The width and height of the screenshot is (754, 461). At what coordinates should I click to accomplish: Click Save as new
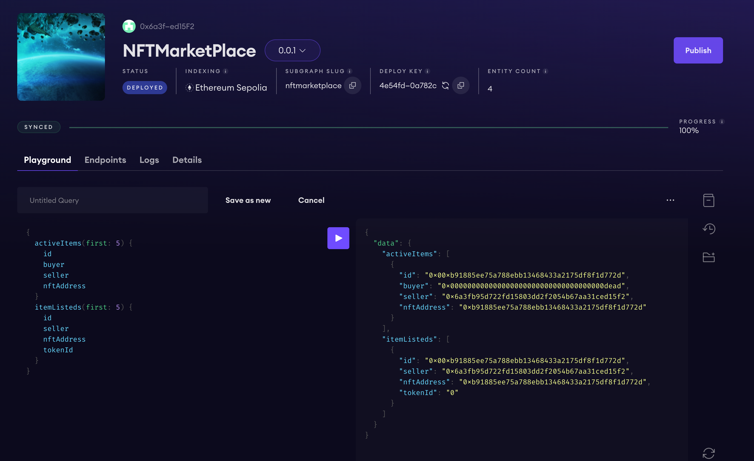[248, 200]
